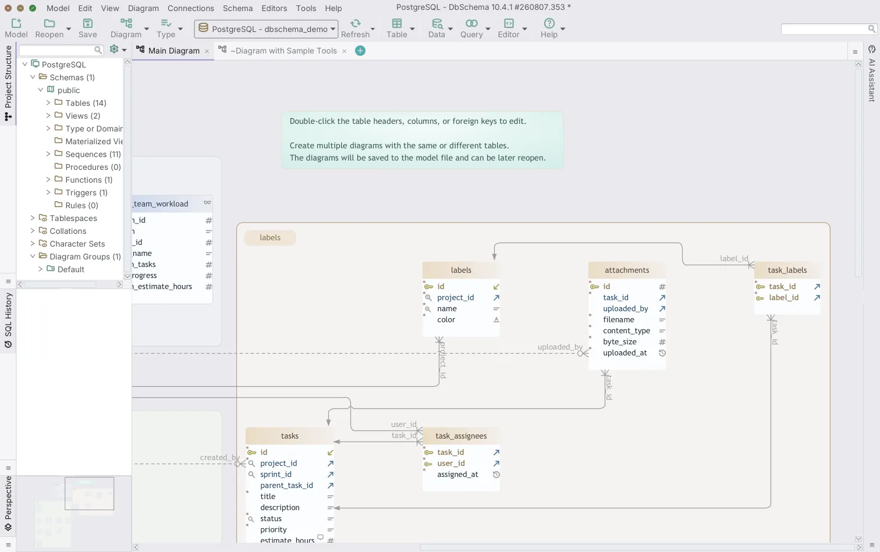Open the Diagram dropdown arrow
The width and height of the screenshot is (880, 552).
point(147,29)
